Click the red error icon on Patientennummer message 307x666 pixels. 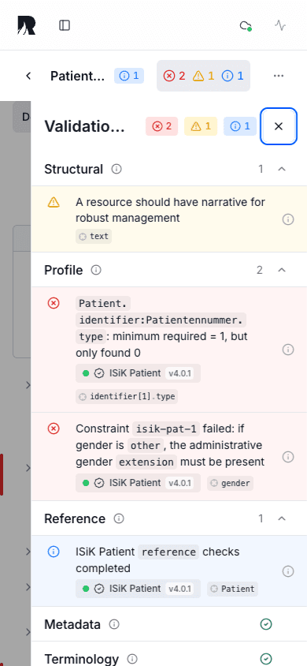tap(54, 303)
